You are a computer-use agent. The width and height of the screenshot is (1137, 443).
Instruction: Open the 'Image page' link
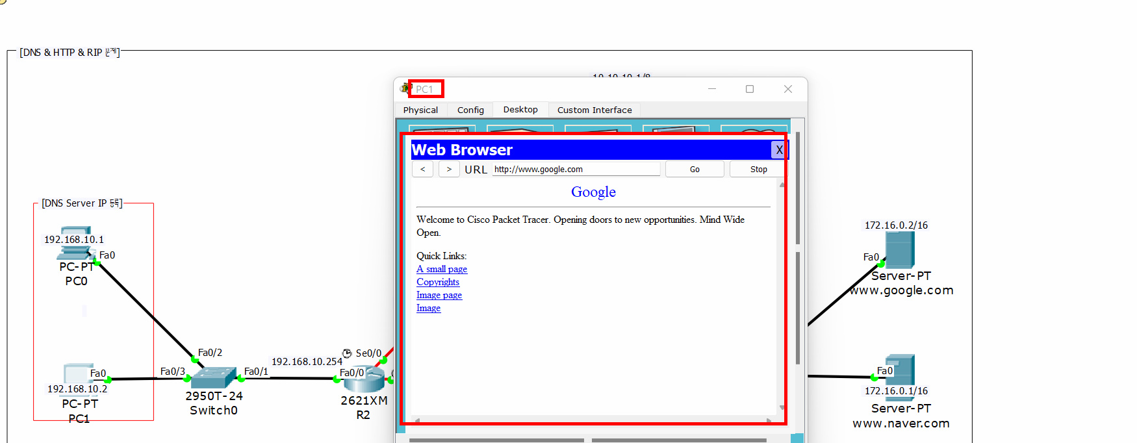(x=439, y=295)
